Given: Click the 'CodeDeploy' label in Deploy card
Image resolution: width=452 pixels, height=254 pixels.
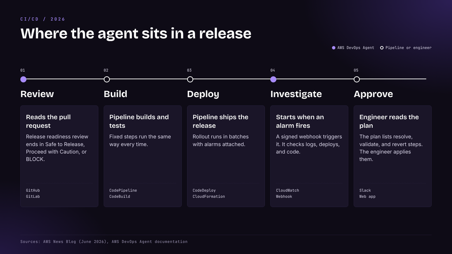Looking at the screenshot, I should [204, 190].
